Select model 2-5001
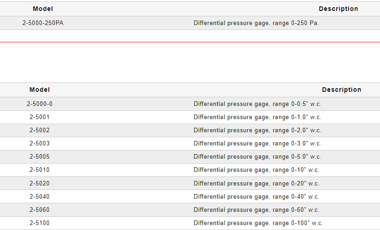The height and width of the screenshot is (230, 380). pos(40,117)
